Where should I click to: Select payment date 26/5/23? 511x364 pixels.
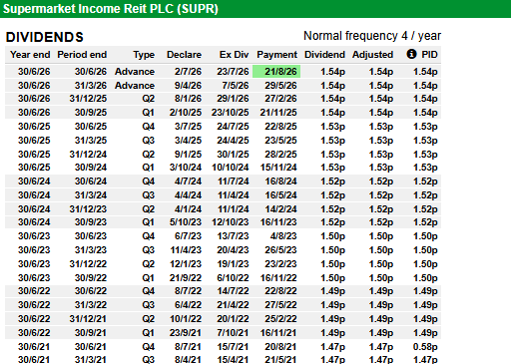click(x=280, y=250)
